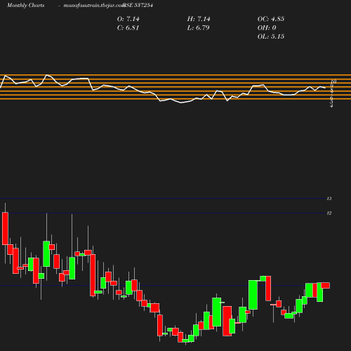Click the 'OH: 0' value
The height and width of the screenshot is (351, 351).
[267, 27]
